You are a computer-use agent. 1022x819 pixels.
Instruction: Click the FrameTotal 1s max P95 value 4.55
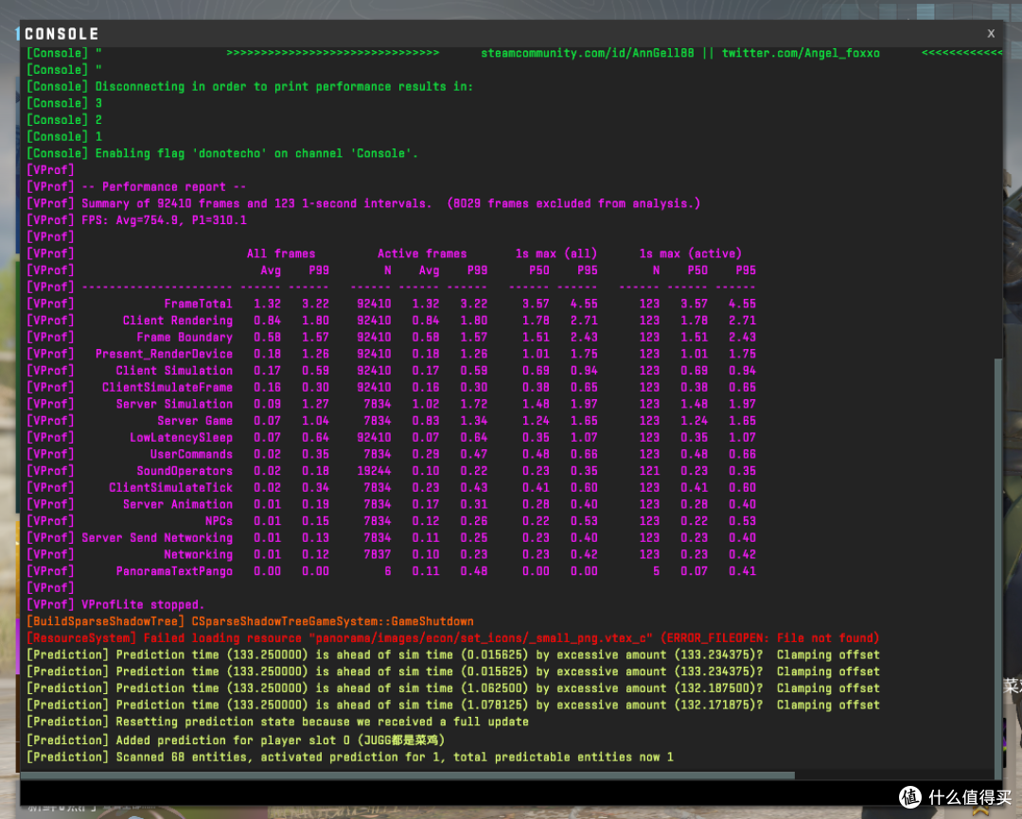pos(584,304)
